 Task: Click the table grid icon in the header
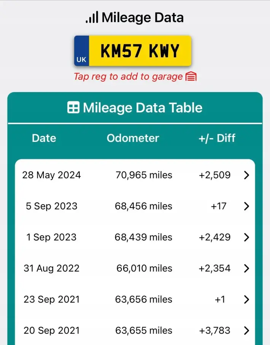point(73,107)
